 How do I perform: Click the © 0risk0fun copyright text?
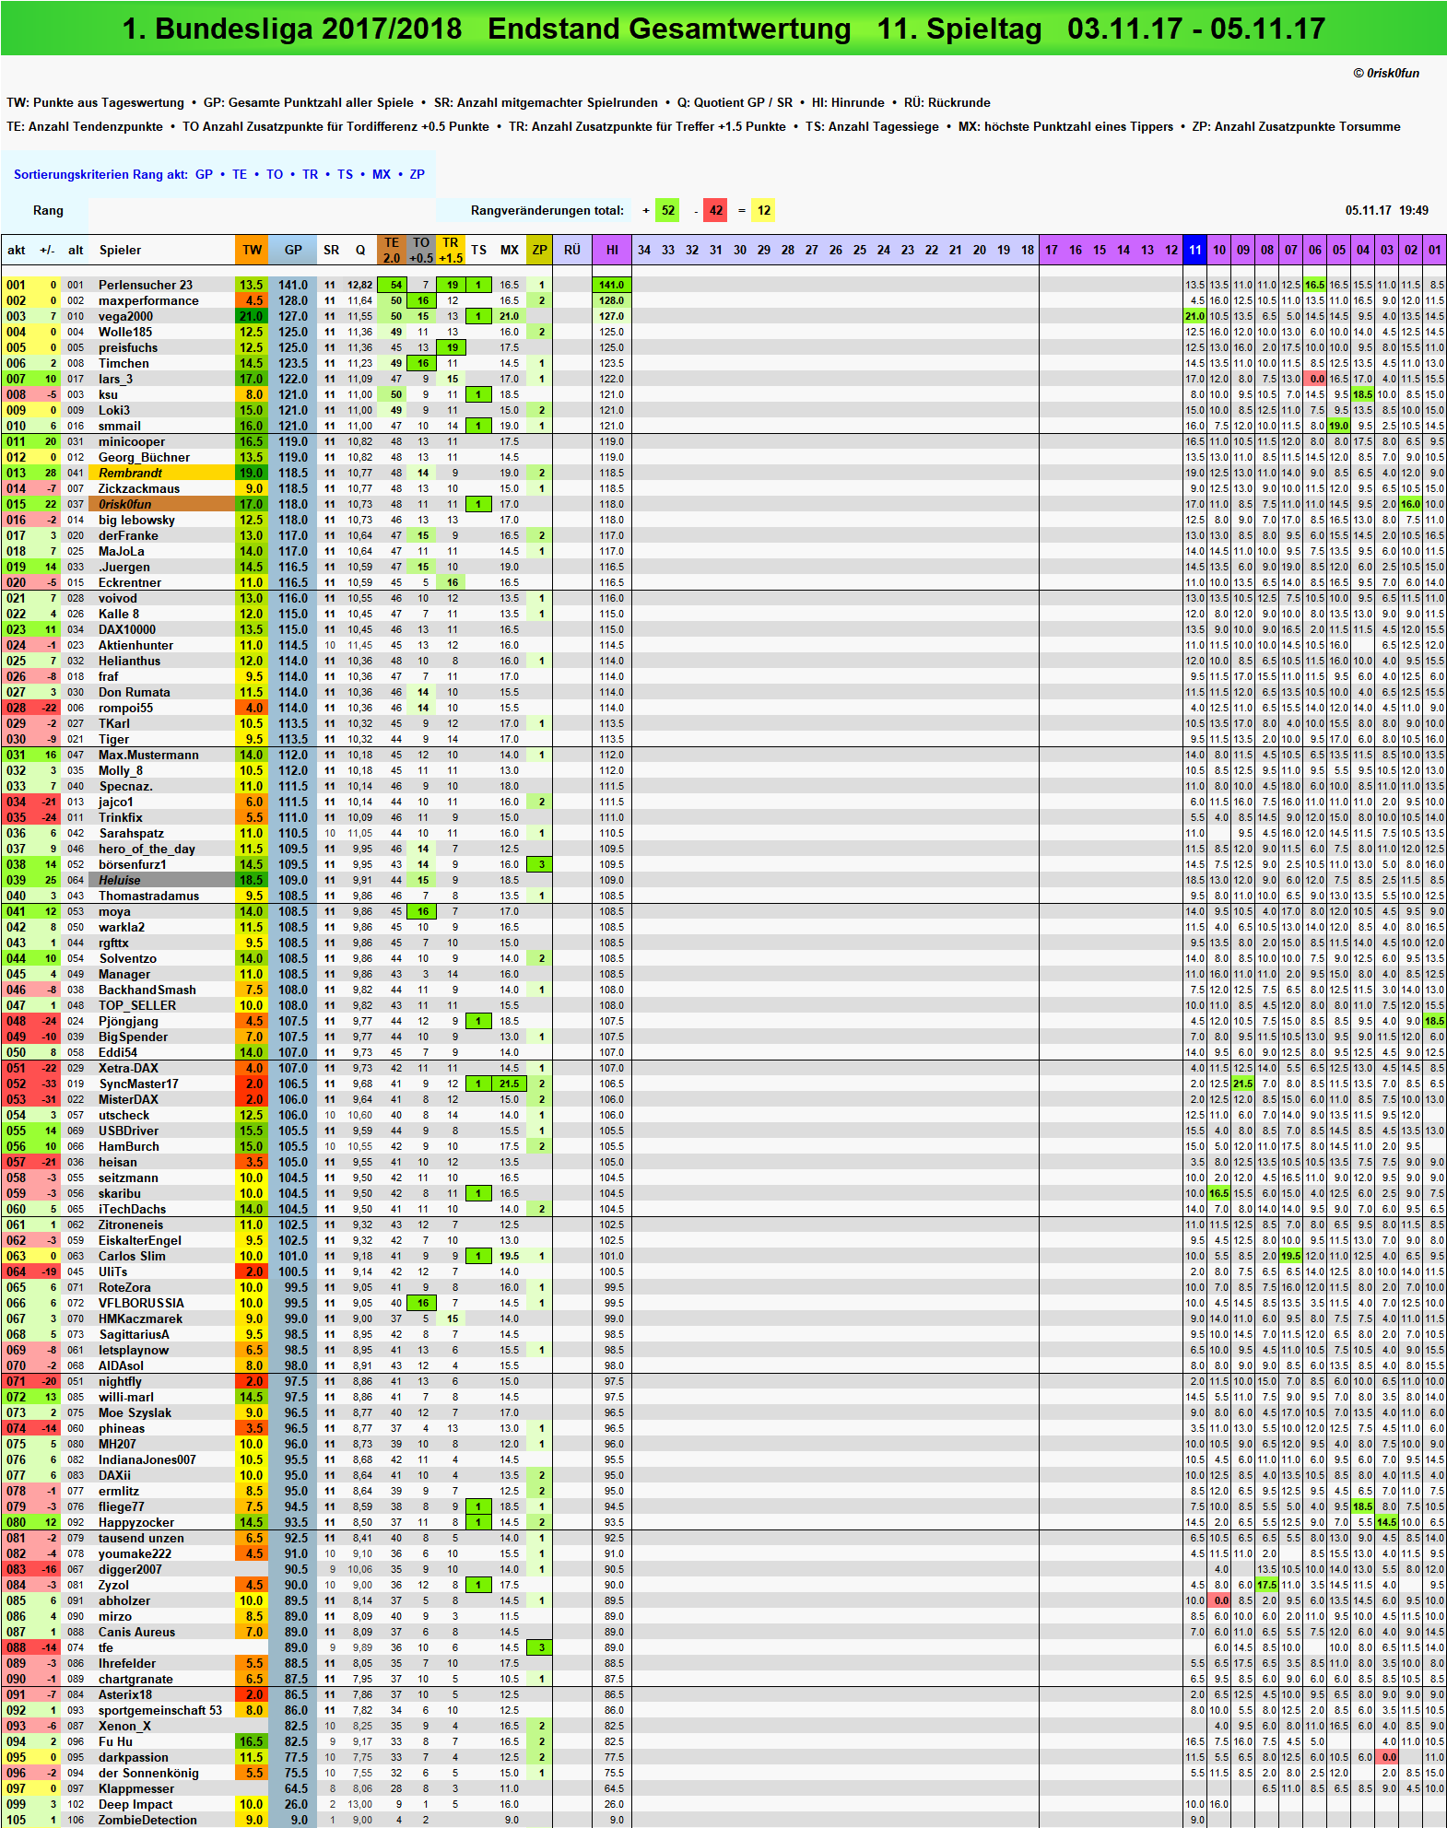tap(1385, 73)
